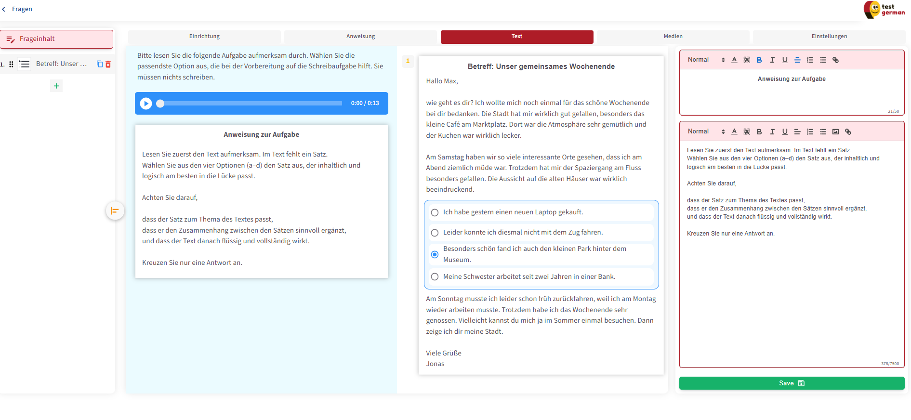
Task: Select 'Meine Schwester arbeitet seit zwei Jahren' option
Action: 435,277
